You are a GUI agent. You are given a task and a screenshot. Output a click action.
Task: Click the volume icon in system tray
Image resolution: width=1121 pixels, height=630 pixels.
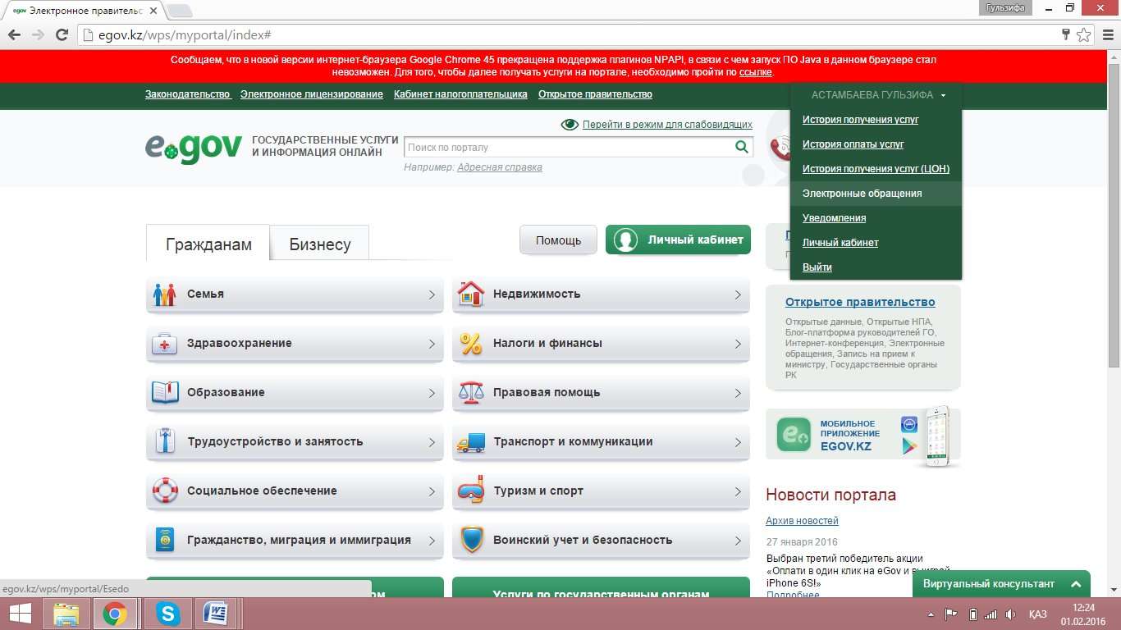1010,614
